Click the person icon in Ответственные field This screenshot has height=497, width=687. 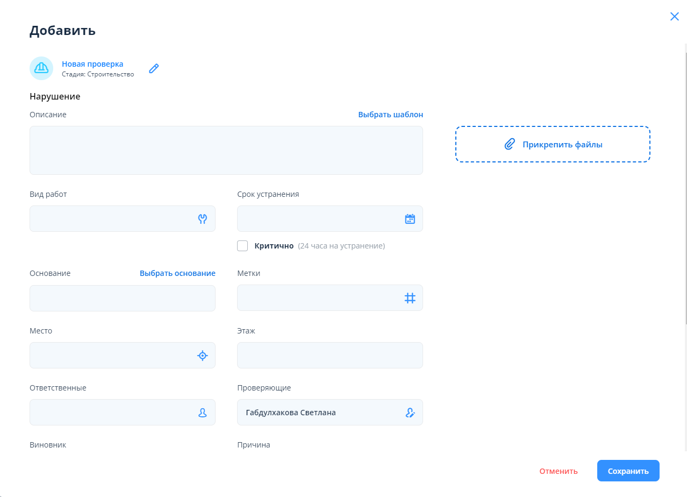click(203, 413)
